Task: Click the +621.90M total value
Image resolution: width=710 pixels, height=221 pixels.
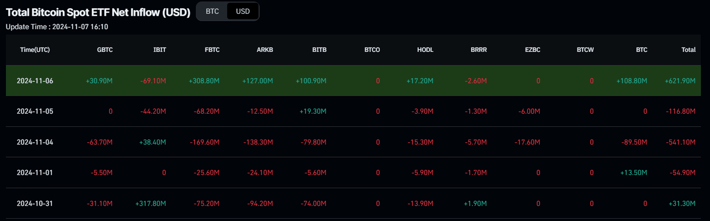Action: pyautogui.click(x=680, y=81)
